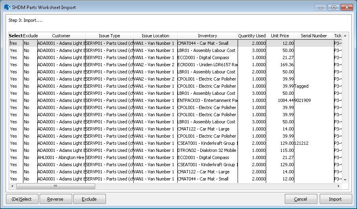Click the horizontal scrollbar right arrow
This screenshot has width=357, height=209.
[x=339, y=186]
